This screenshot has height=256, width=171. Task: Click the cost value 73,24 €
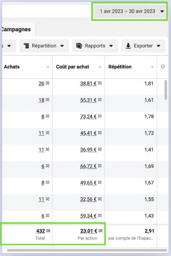coord(88,116)
